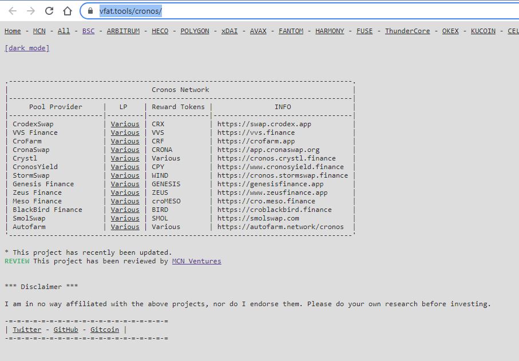Click the Pool Provider column header
Screen dimensions: 519x361
(56, 107)
